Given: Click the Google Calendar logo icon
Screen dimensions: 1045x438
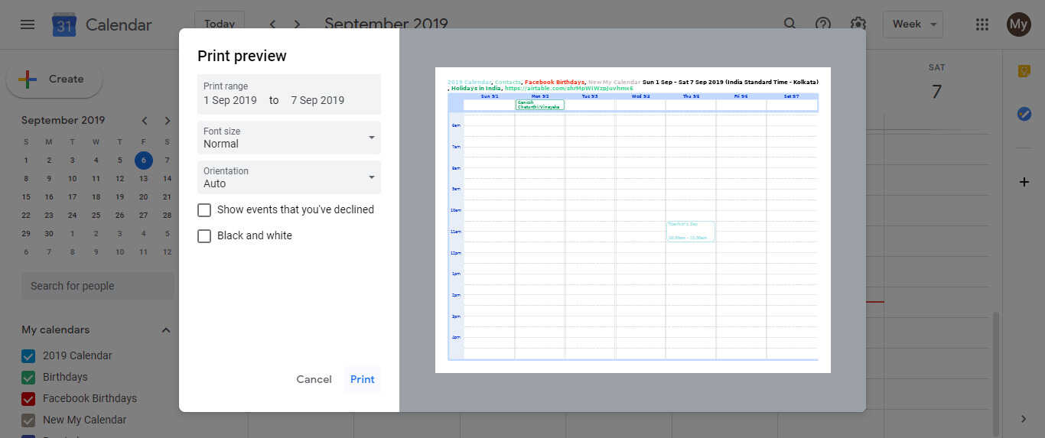Looking at the screenshot, I should click(63, 25).
